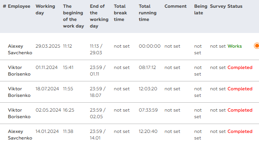Viewport: 259px width, 143px height.
Task: Click the Comment column header
Action: (176, 6)
